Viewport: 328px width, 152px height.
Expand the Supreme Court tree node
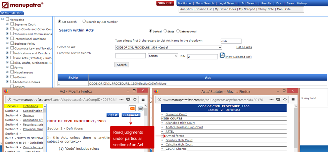pyautogui.click(x=7, y=24)
